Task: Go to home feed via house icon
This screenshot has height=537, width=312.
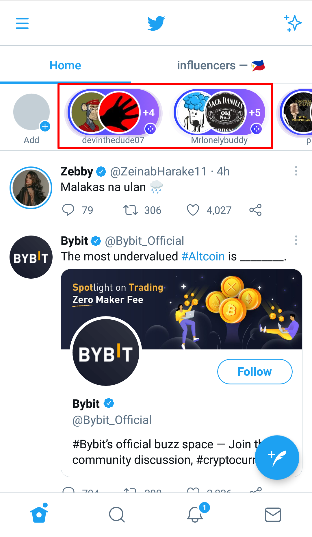Action: [x=39, y=514]
